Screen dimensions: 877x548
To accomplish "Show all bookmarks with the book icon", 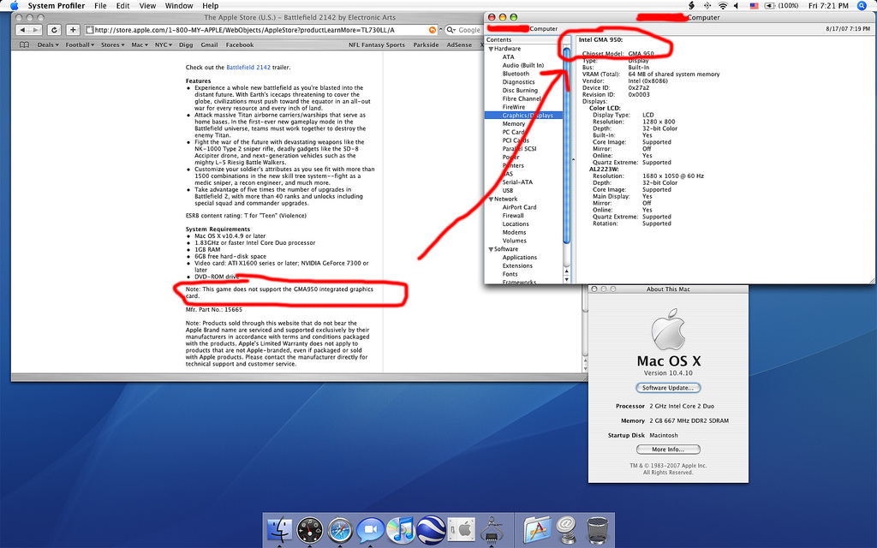I will [24, 45].
